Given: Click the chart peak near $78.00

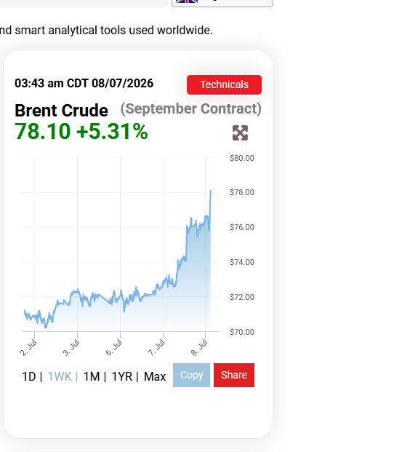Looking at the screenshot, I should (x=211, y=191).
